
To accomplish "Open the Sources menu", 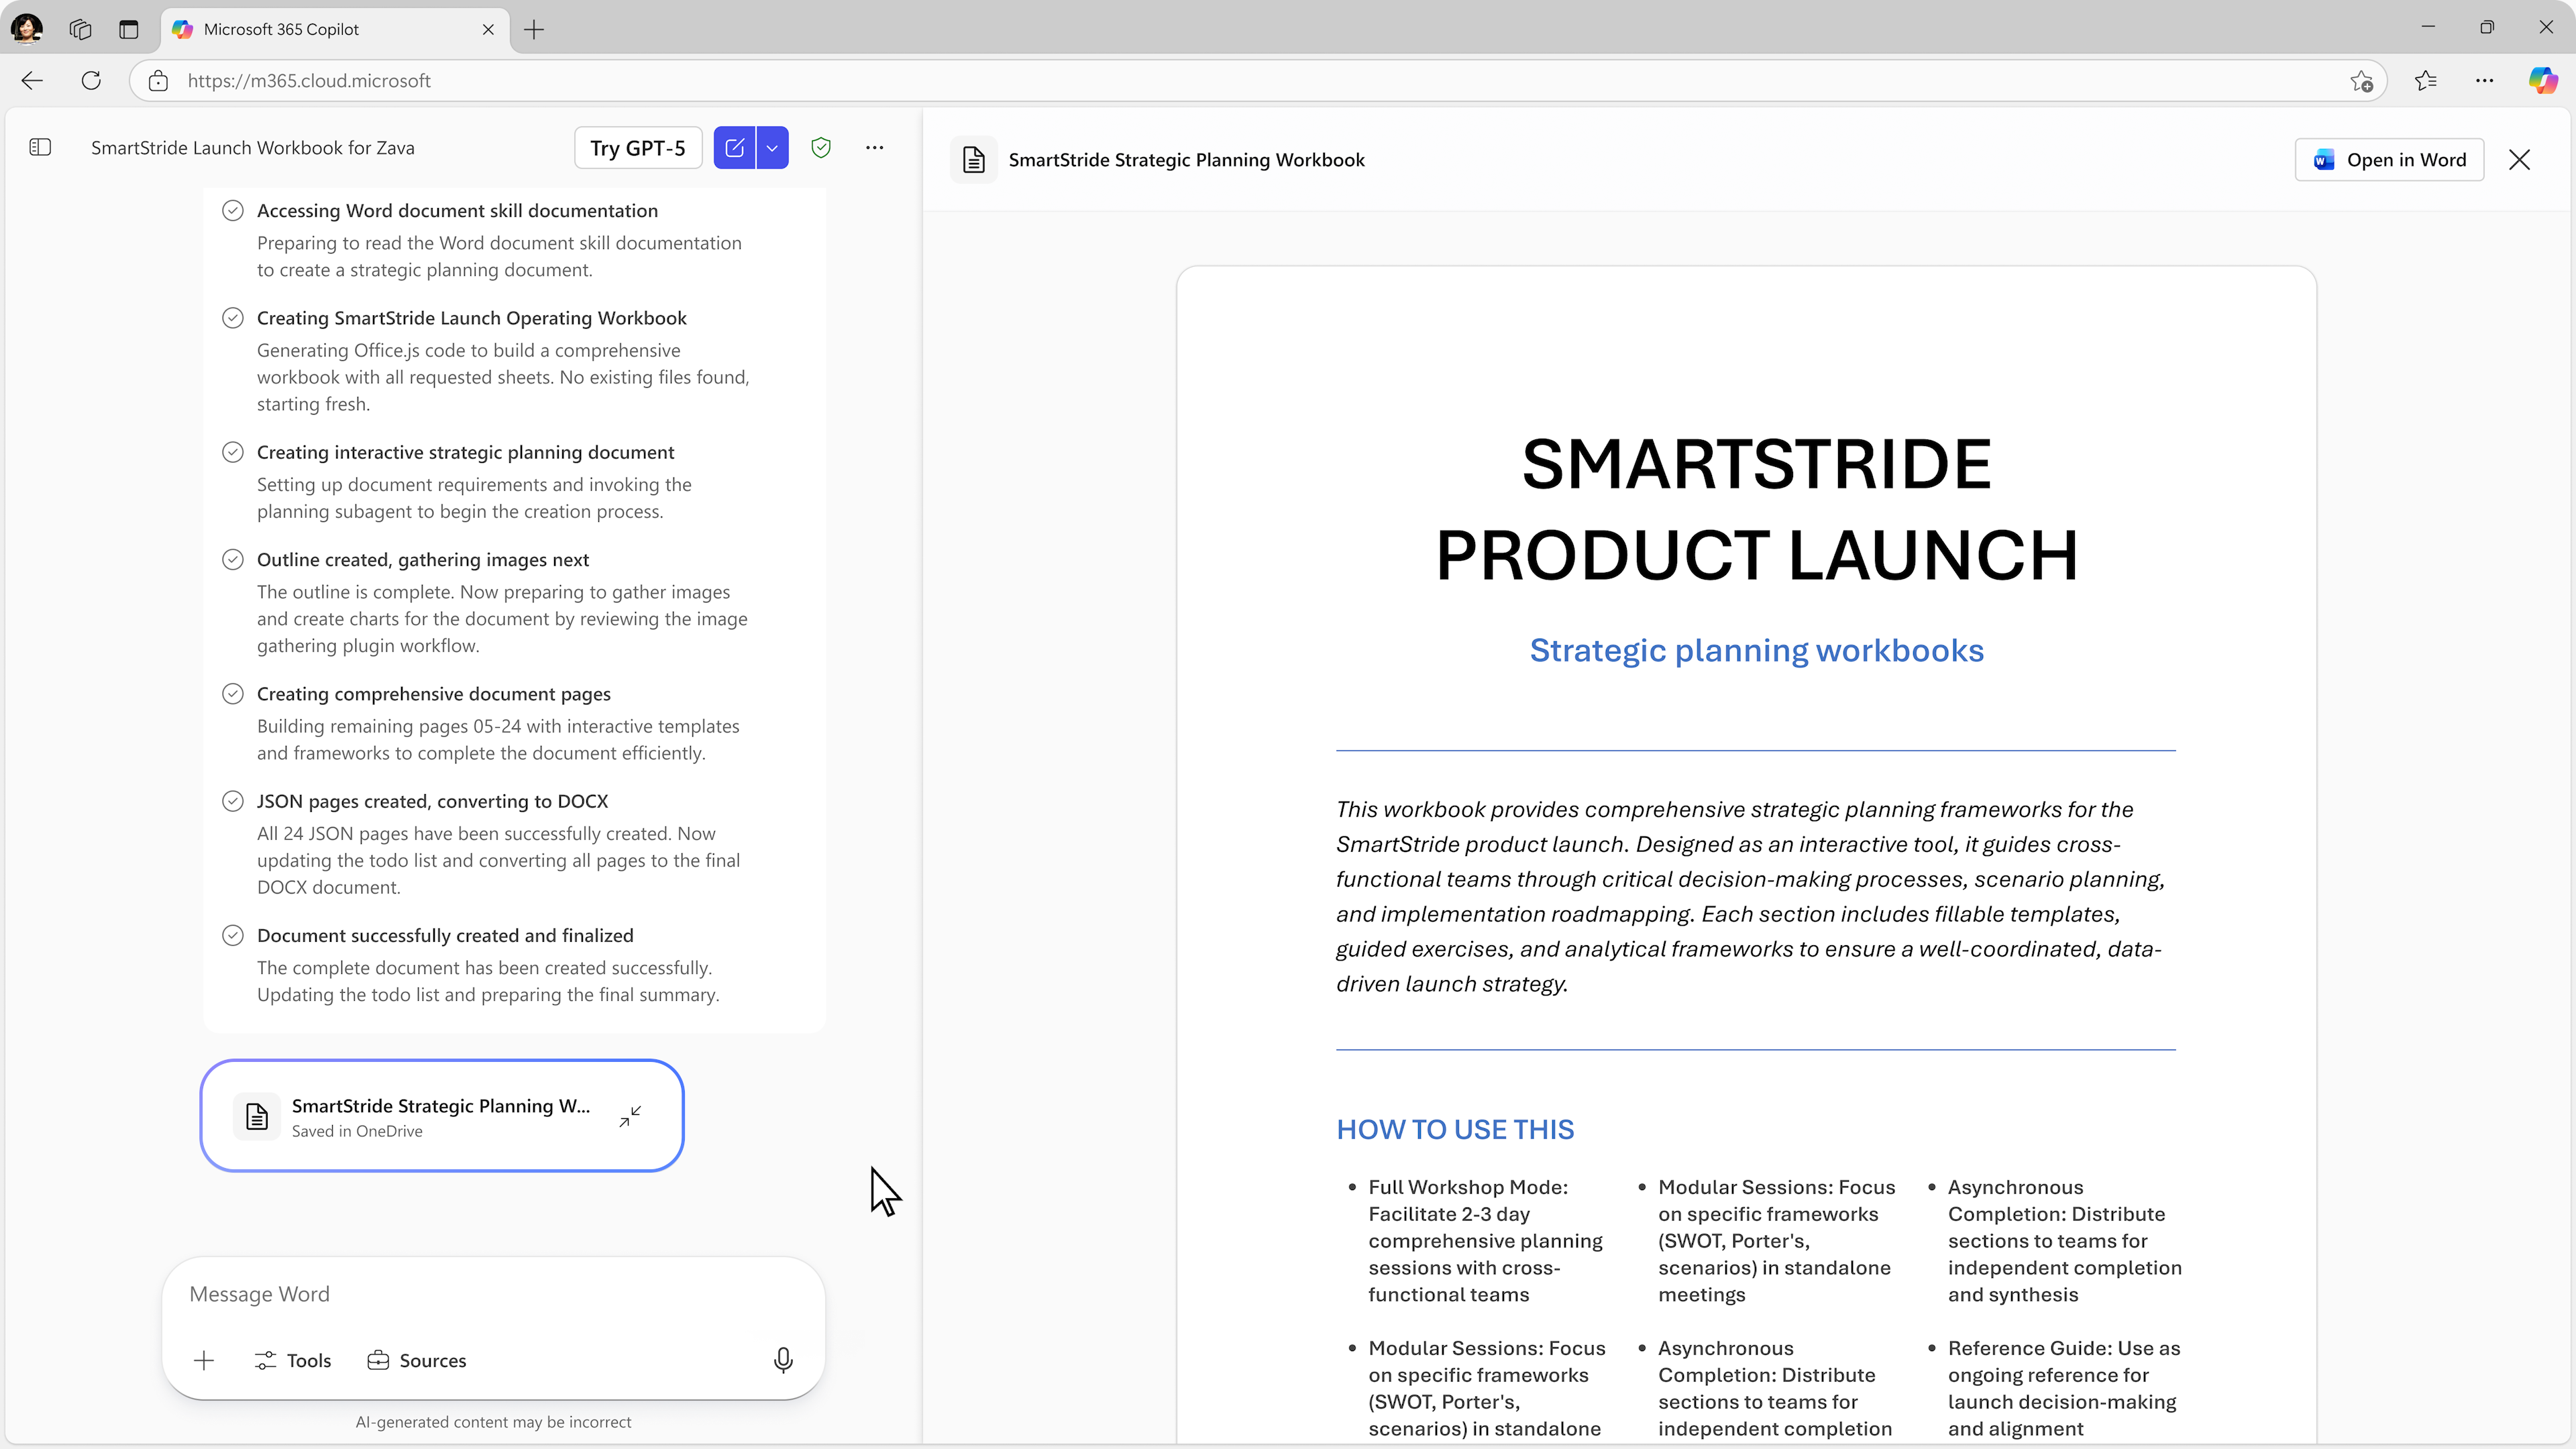I will pyautogui.click(x=417, y=1360).
